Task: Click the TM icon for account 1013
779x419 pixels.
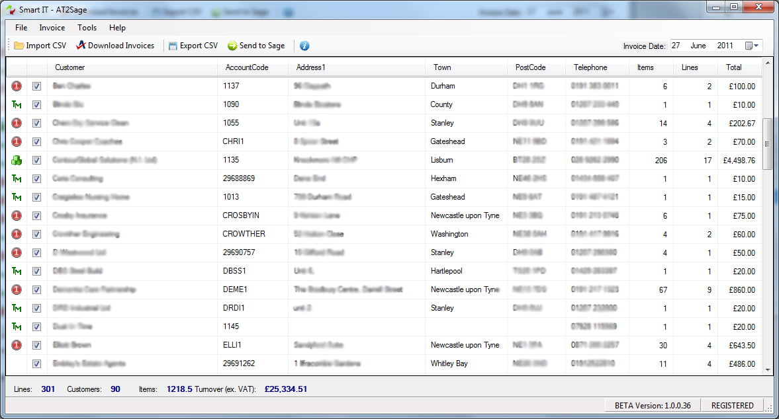Action: (x=17, y=197)
